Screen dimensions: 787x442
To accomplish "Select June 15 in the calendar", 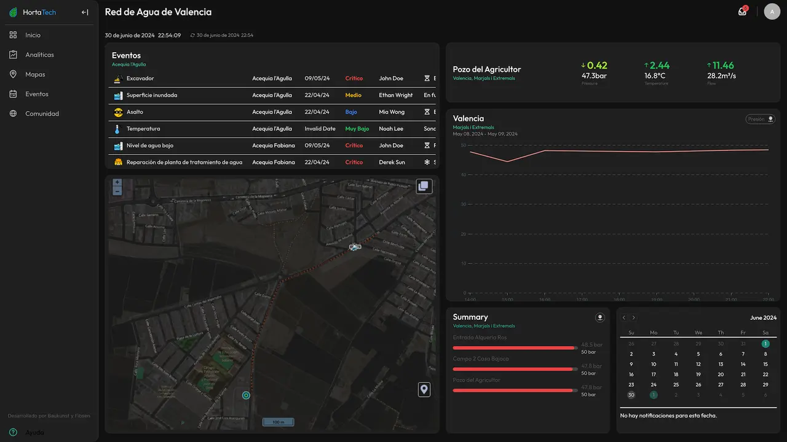I will 765,364.
